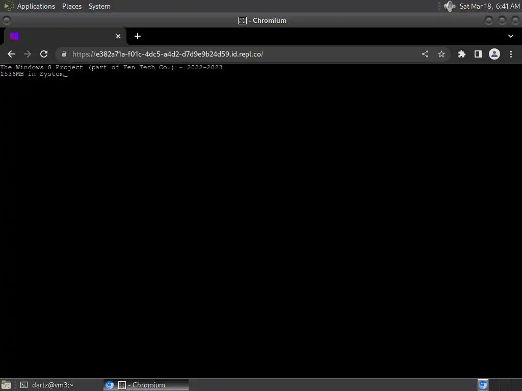
Task: Click the window menu button in titlebar left
Action: click(x=7, y=20)
